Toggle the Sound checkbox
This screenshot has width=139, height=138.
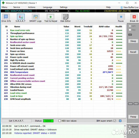click(x=130, y=126)
